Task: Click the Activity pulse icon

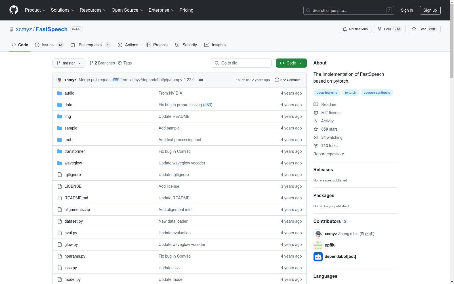Action: pos(316,121)
